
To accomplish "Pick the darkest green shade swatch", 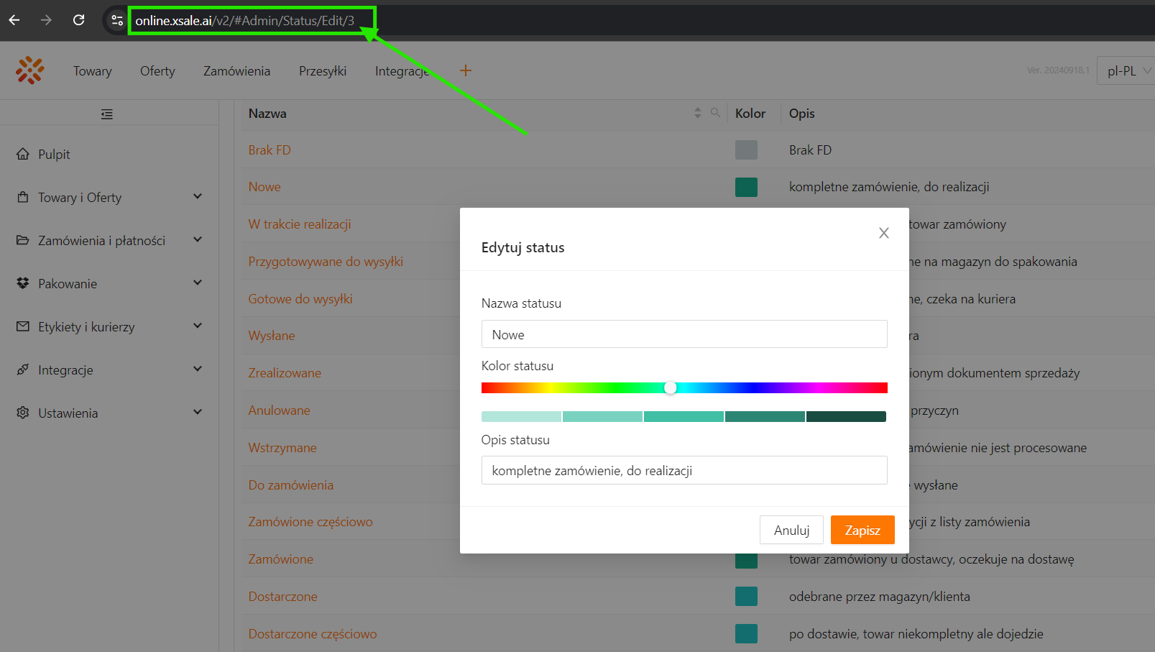I will click(x=846, y=417).
